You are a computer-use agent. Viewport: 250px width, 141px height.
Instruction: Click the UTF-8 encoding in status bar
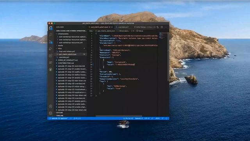[x=147, y=118]
